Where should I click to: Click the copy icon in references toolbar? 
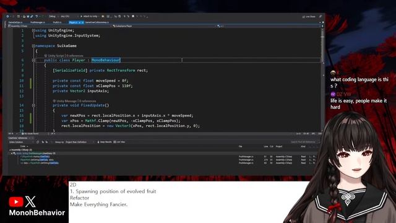pyautogui.click(x=38, y=142)
